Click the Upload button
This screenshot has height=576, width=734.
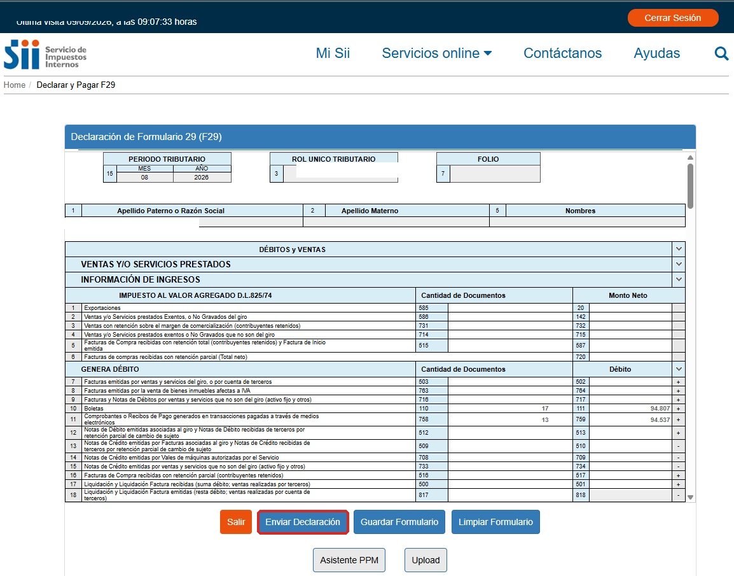[426, 560]
